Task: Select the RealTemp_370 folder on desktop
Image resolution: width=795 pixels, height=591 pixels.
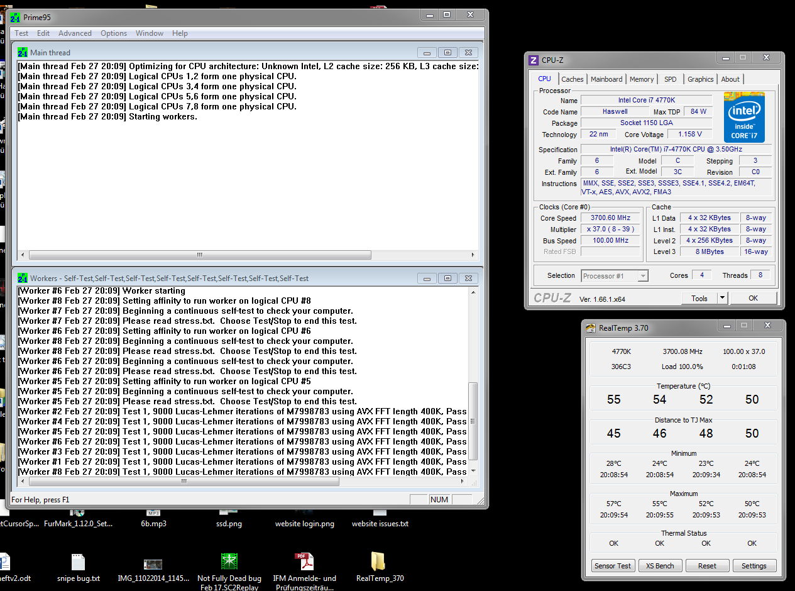Action: point(379,567)
